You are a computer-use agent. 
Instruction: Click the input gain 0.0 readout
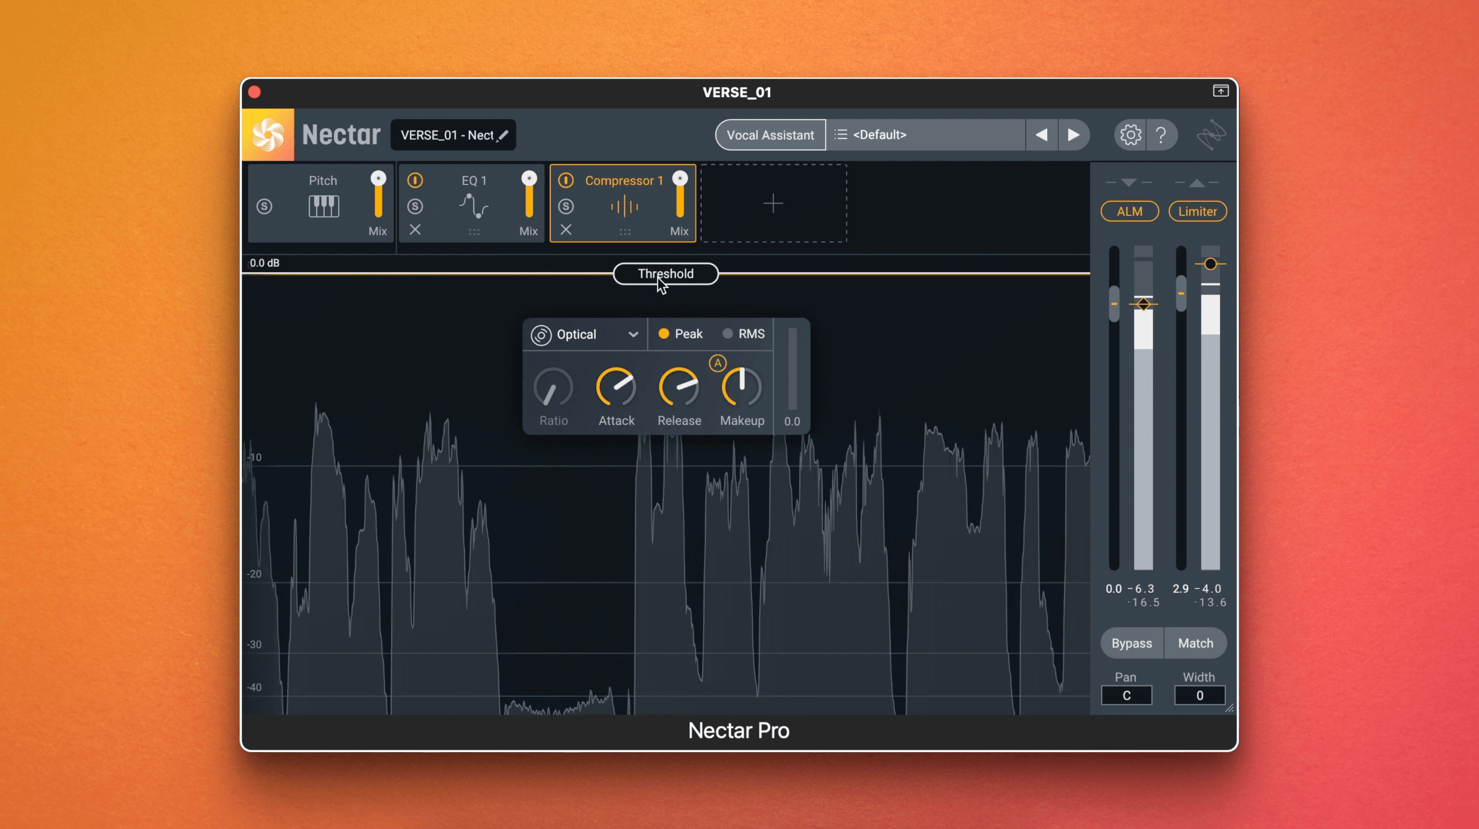[x=1114, y=589]
